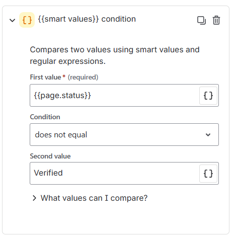The image size is (237, 242).
Task: Click the Condition dropdown arrow chevron
Action: (x=208, y=135)
